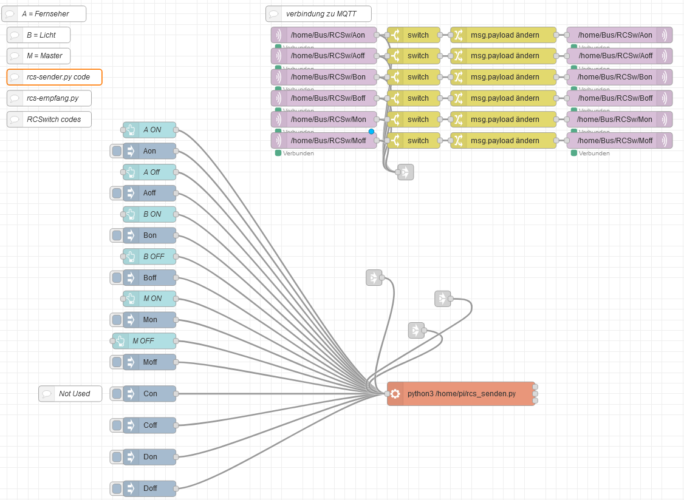Click the arrow icon on Doff inject node
Viewport: 684px width, 500px height.
point(131,488)
